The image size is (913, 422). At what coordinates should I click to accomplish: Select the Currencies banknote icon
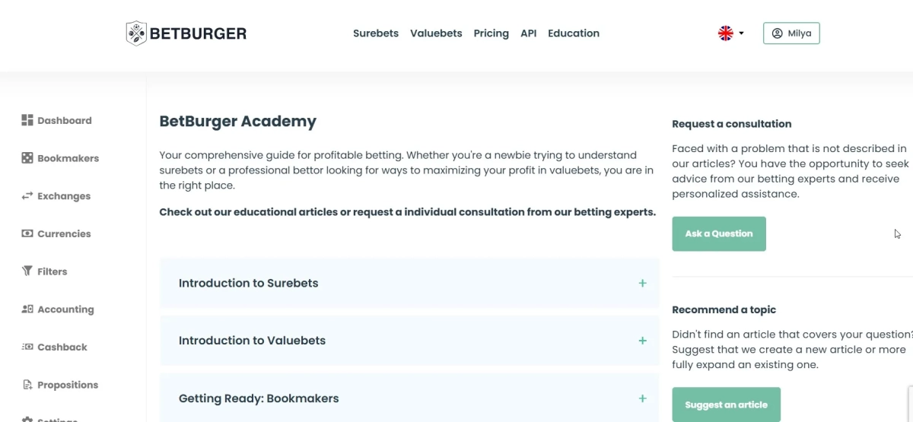point(27,233)
